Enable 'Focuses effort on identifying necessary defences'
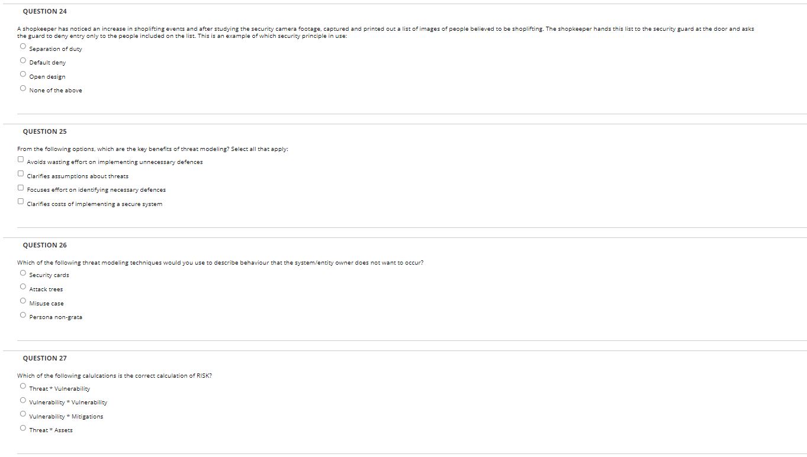This screenshot has width=807, height=457. 21,188
